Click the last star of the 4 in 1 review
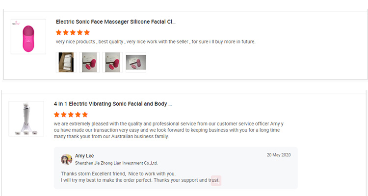Image resolution: width=368 pixels, height=196 pixels. click(85, 115)
